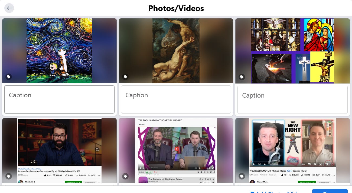Tag the Matt Walsh video screenshot
The height and width of the screenshot is (193, 352).
click(x=9, y=176)
